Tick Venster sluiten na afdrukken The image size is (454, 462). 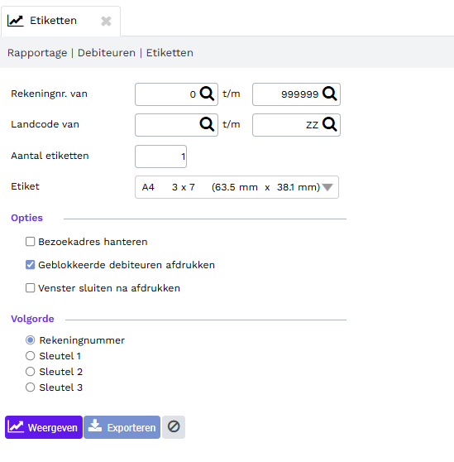pos(30,288)
